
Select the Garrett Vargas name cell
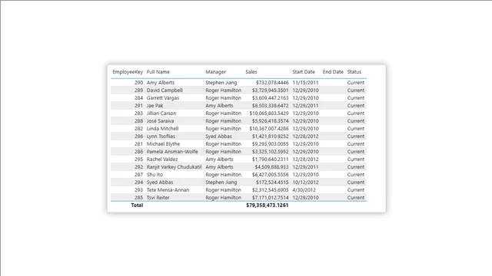tap(163, 98)
